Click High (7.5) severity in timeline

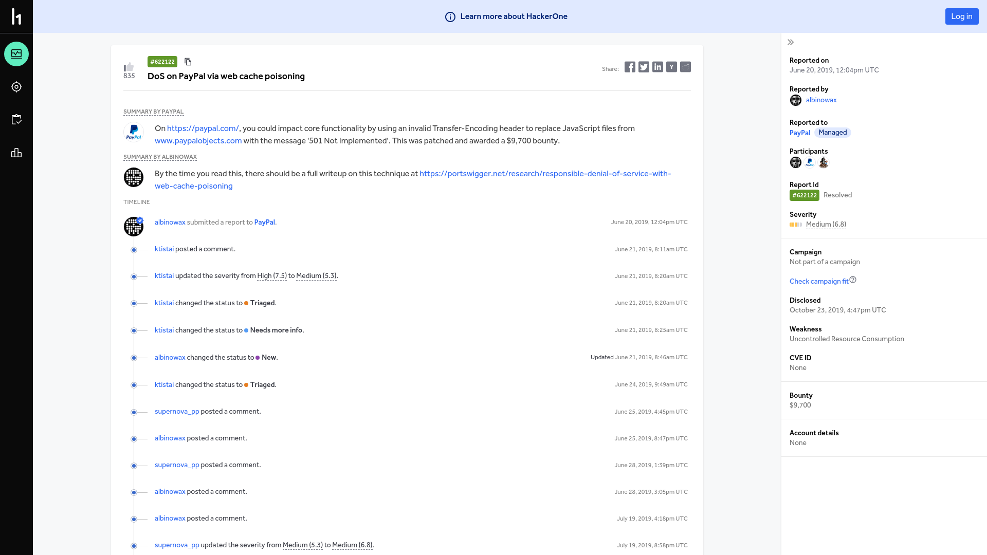[x=272, y=276]
